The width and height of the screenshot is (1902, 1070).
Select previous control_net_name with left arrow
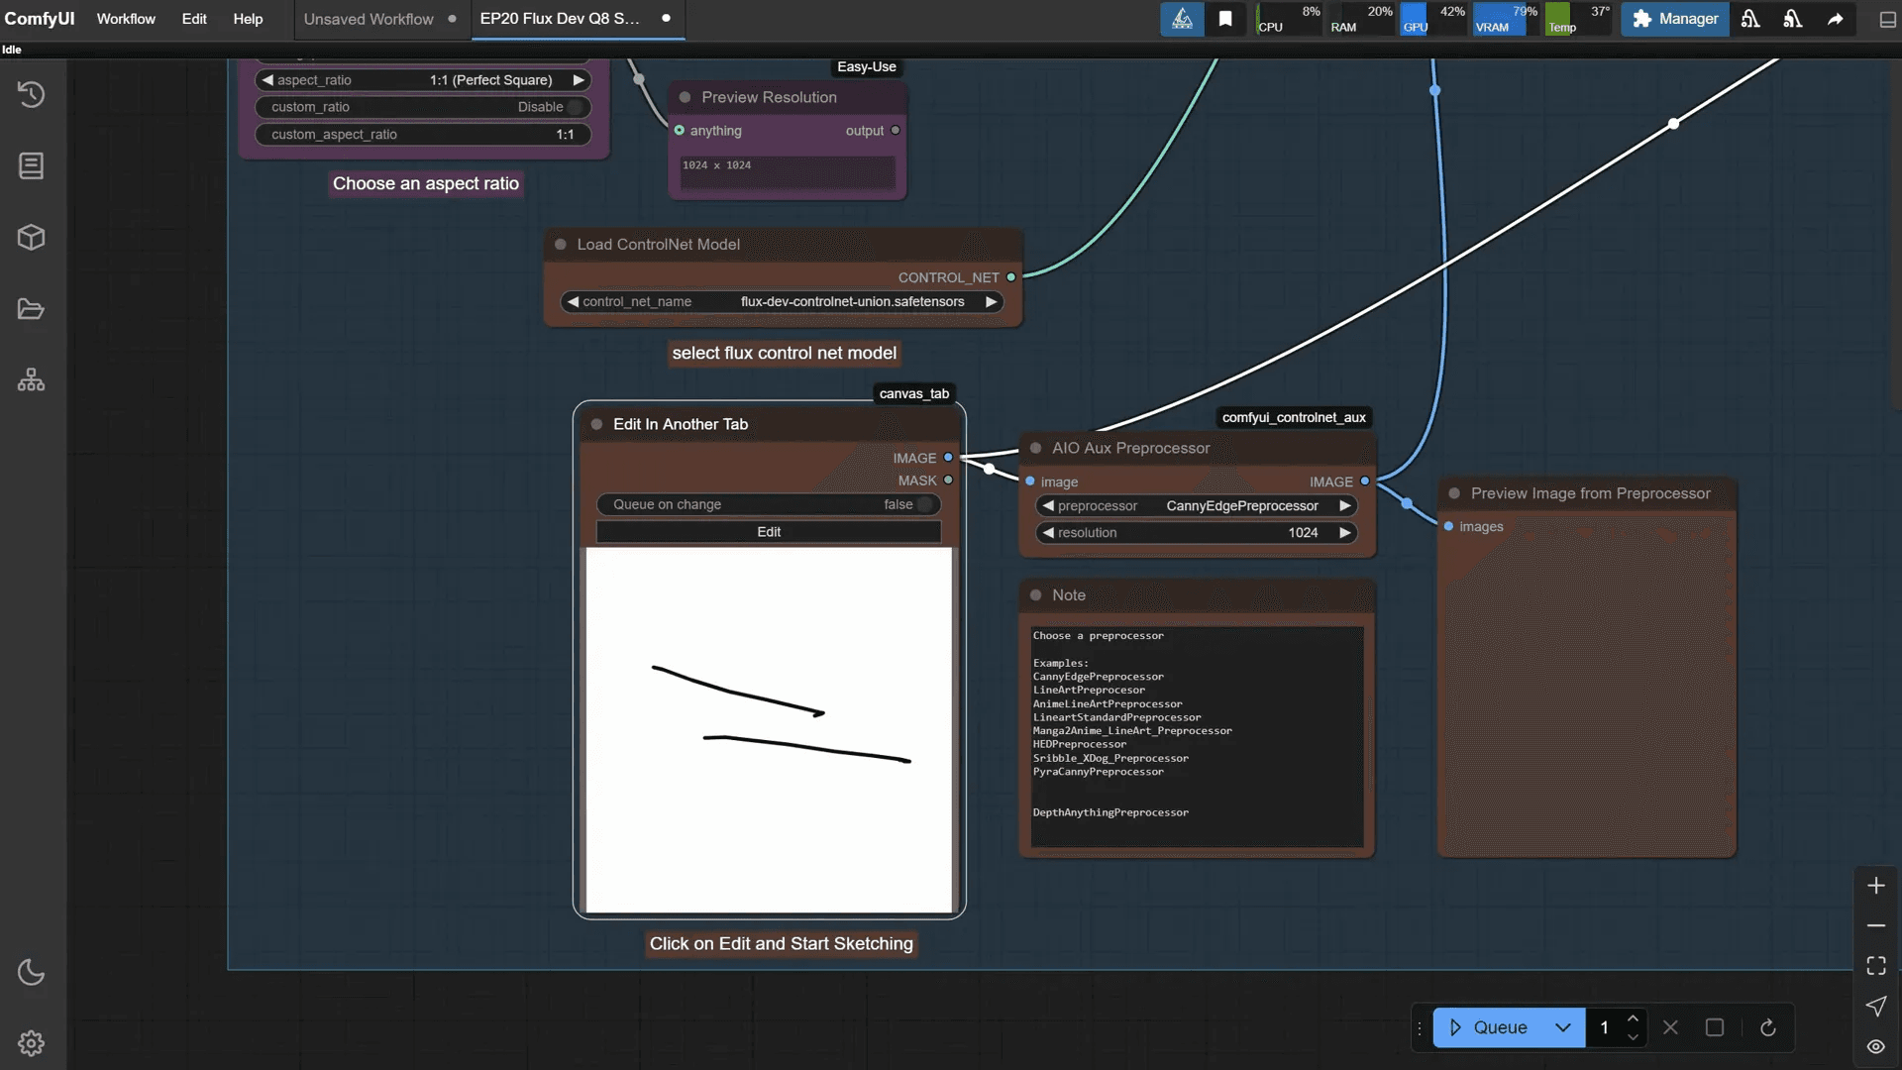(573, 302)
